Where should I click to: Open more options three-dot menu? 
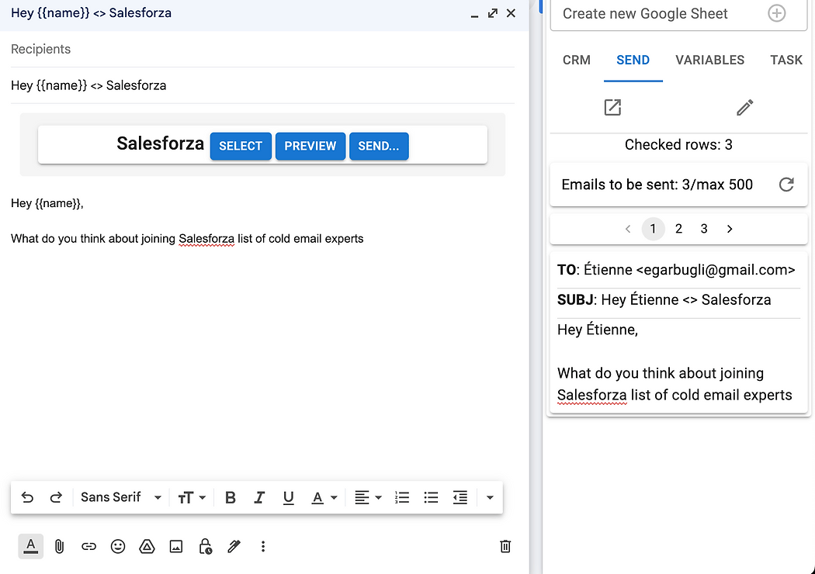coord(263,547)
